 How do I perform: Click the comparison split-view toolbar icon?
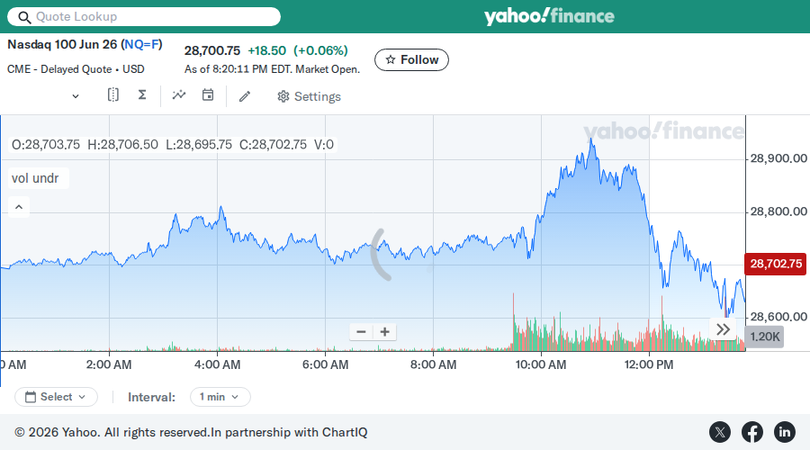point(112,95)
